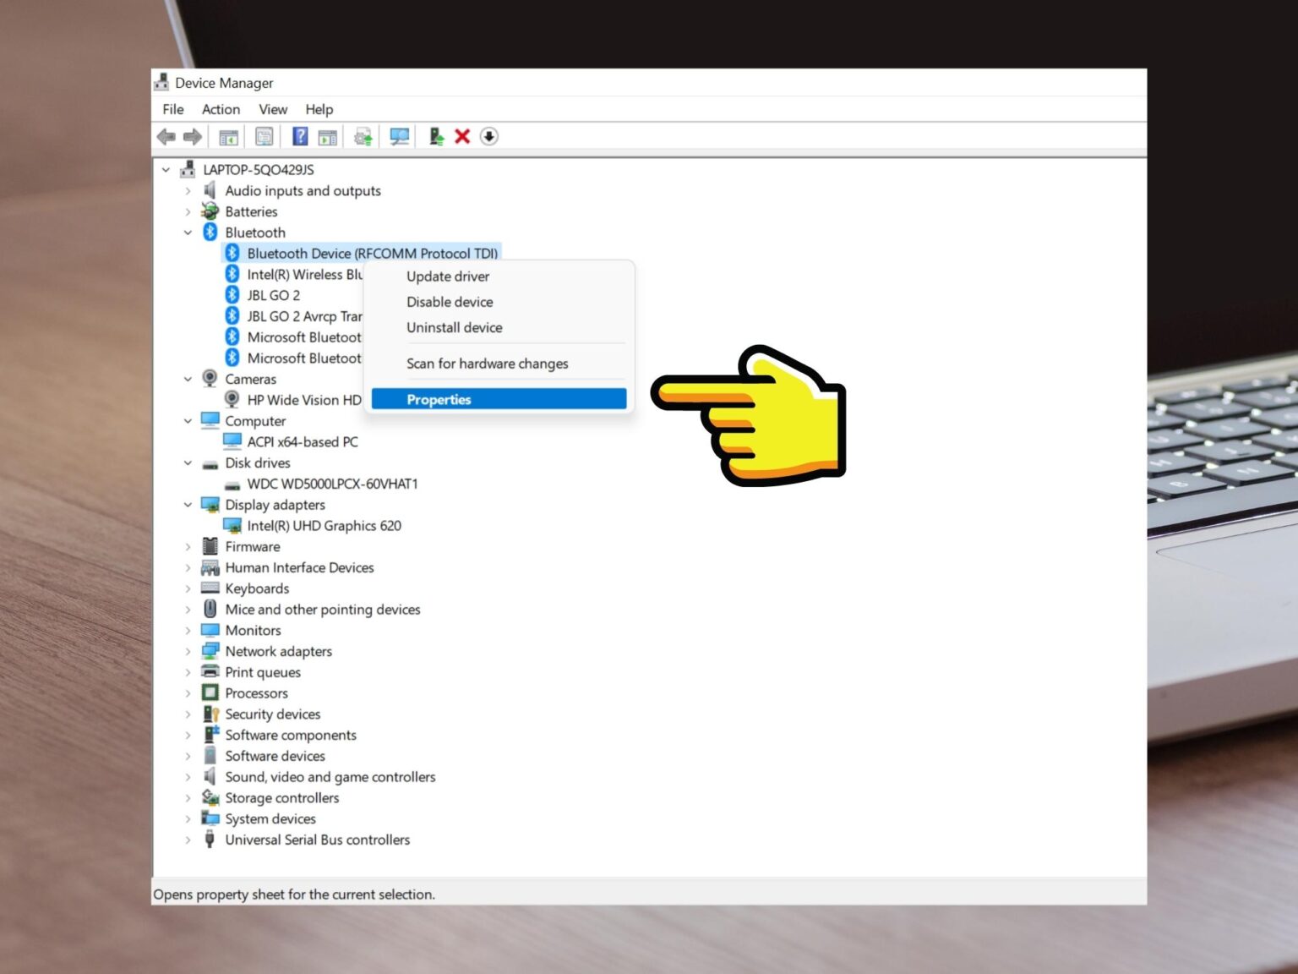The image size is (1298, 974).
Task: Click the Security devices category icon
Action: click(x=210, y=714)
